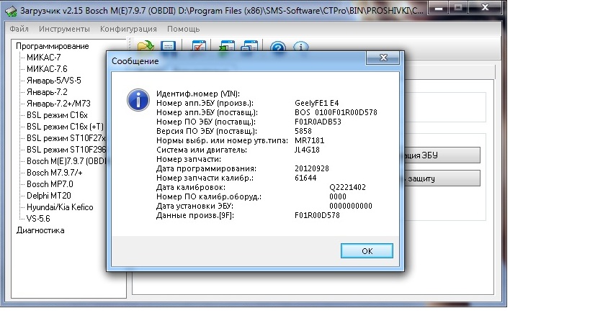This screenshot has height=331, width=590.
Task: Open the Конфигурация menu
Action: point(128,29)
